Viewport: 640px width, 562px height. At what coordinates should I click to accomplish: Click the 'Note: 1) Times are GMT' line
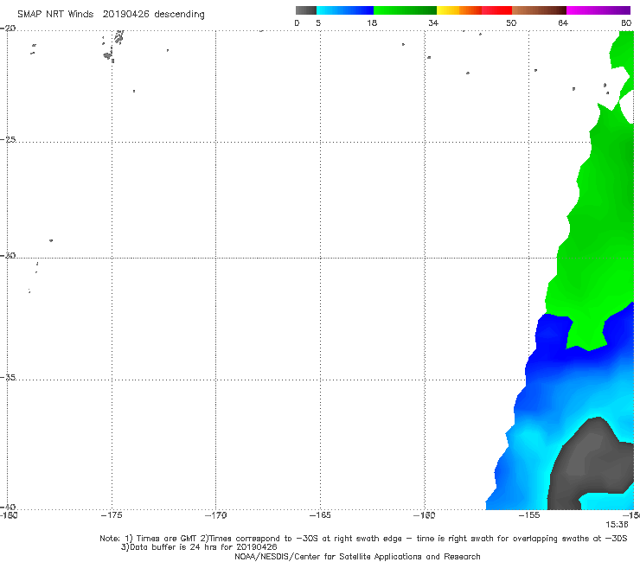pos(363,539)
